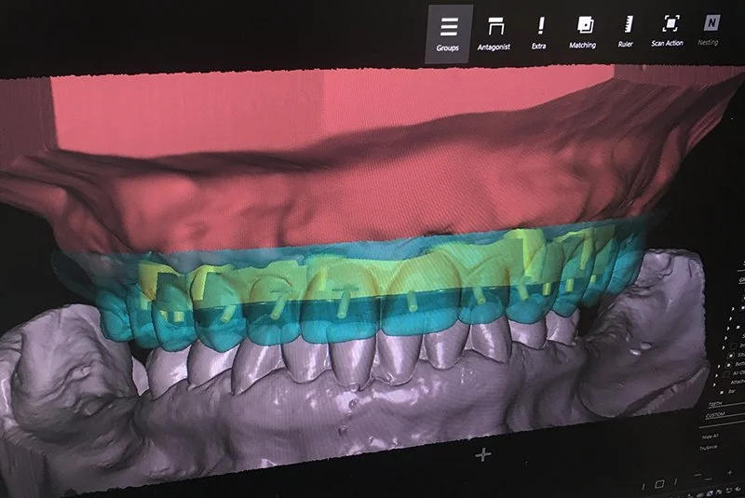Open the Groups toolbar panel
This screenshot has height=498, width=745.
click(x=448, y=34)
